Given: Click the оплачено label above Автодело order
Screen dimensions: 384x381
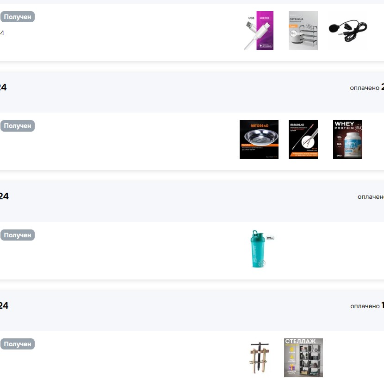Looking at the screenshot, I should coord(365,88).
